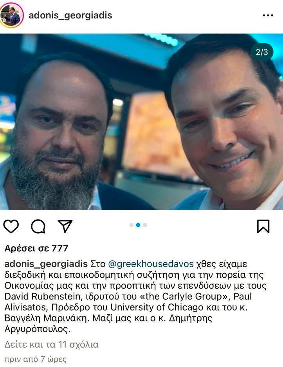Image resolution: width=283 pixels, height=367 pixels.
Task: Like the post with the heart icon
Action: pyautogui.click(x=11, y=226)
